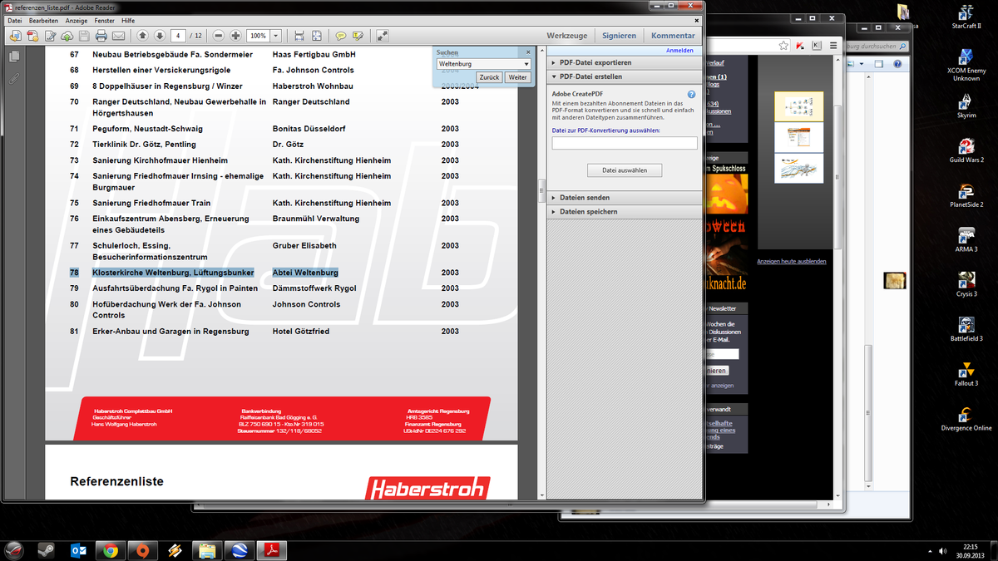Click the PDF conversion file input field
Viewport: 998px width, 561px height.
point(625,144)
